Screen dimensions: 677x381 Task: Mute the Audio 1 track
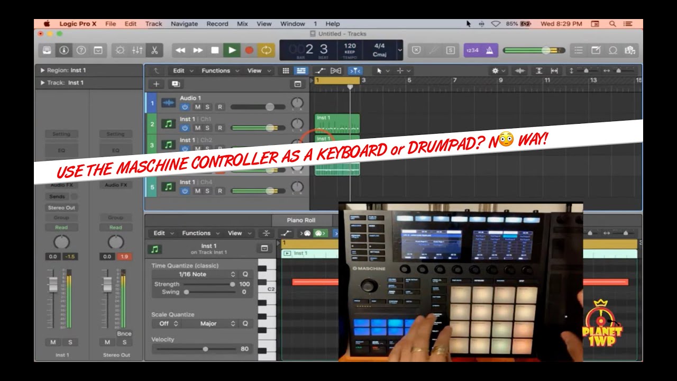[x=198, y=107]
